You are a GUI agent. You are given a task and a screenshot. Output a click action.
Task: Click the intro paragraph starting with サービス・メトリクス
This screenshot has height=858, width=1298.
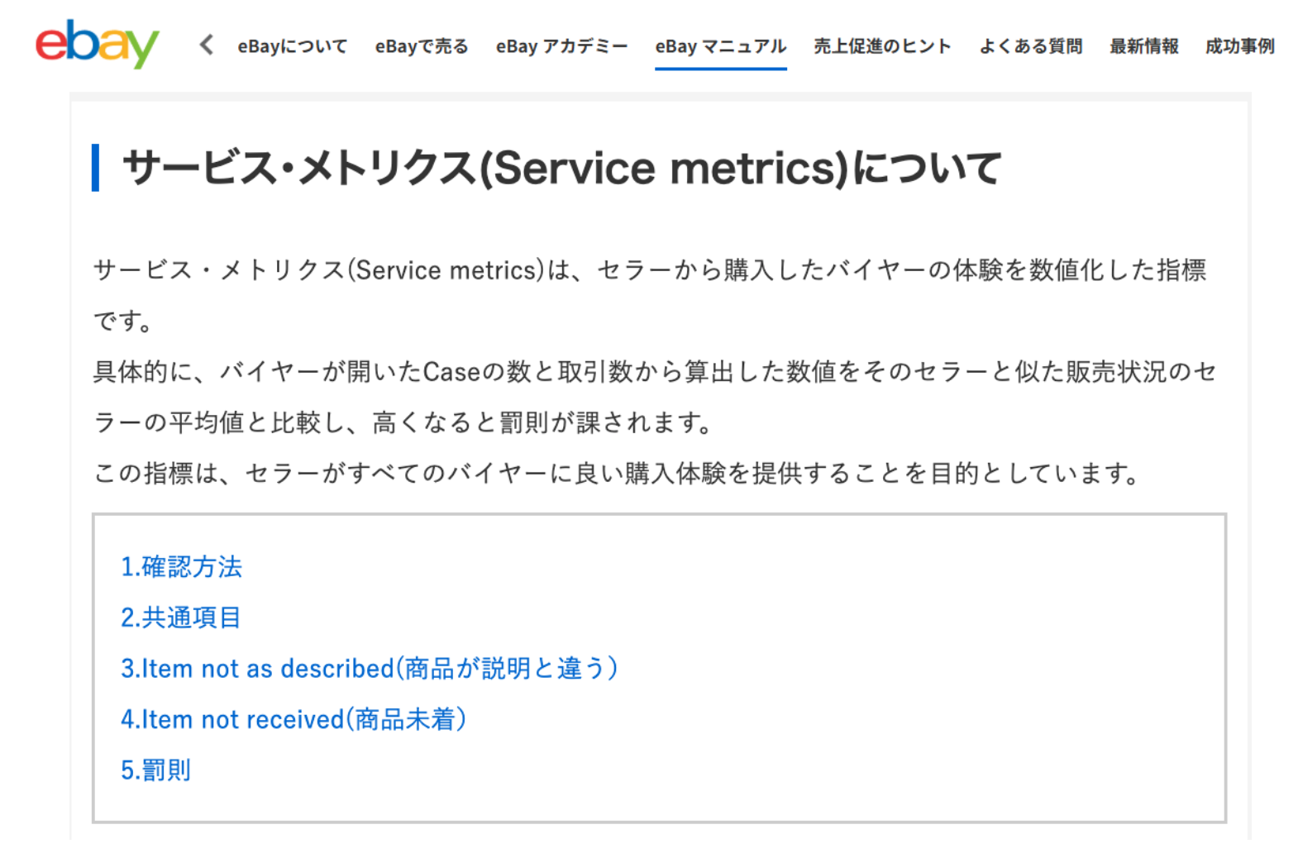[x=649, y=270]
